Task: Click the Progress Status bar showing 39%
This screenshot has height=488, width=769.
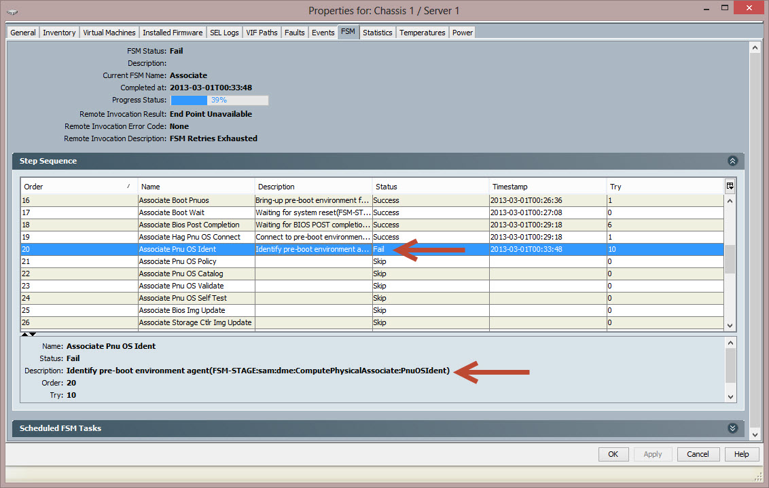Action: pos(219,100)
